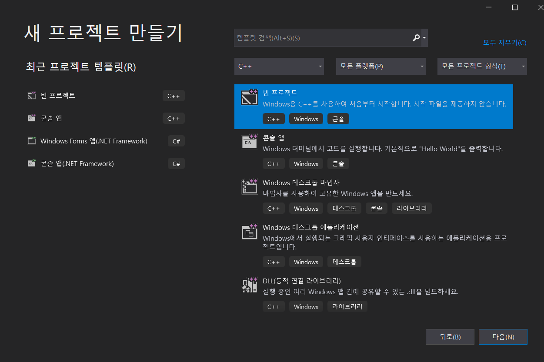Click the Windows Forms 앱 recent icon
The width and height of the screenshot is (544, 362).
pyautogui.click(x=31, y=141)
